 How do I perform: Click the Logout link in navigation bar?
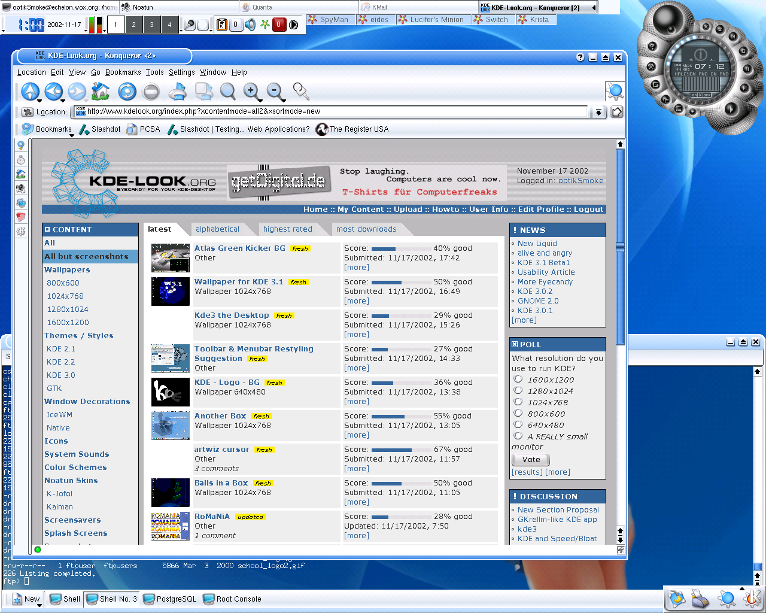click(589, 210)
